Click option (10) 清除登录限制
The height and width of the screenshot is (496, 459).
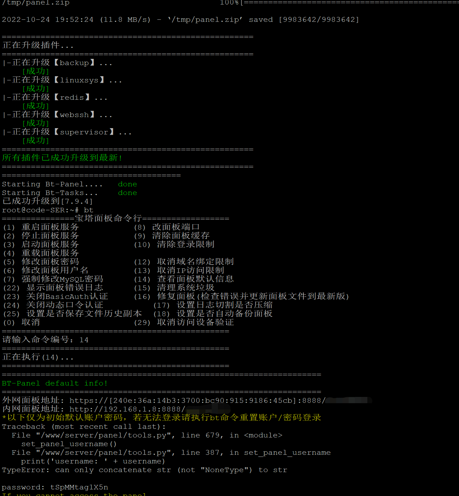174,245
